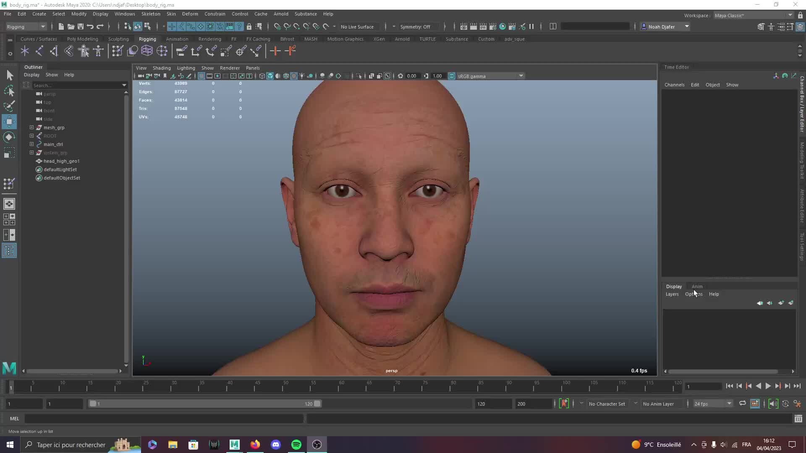Open the Skeleton menu

click(151, 14)
